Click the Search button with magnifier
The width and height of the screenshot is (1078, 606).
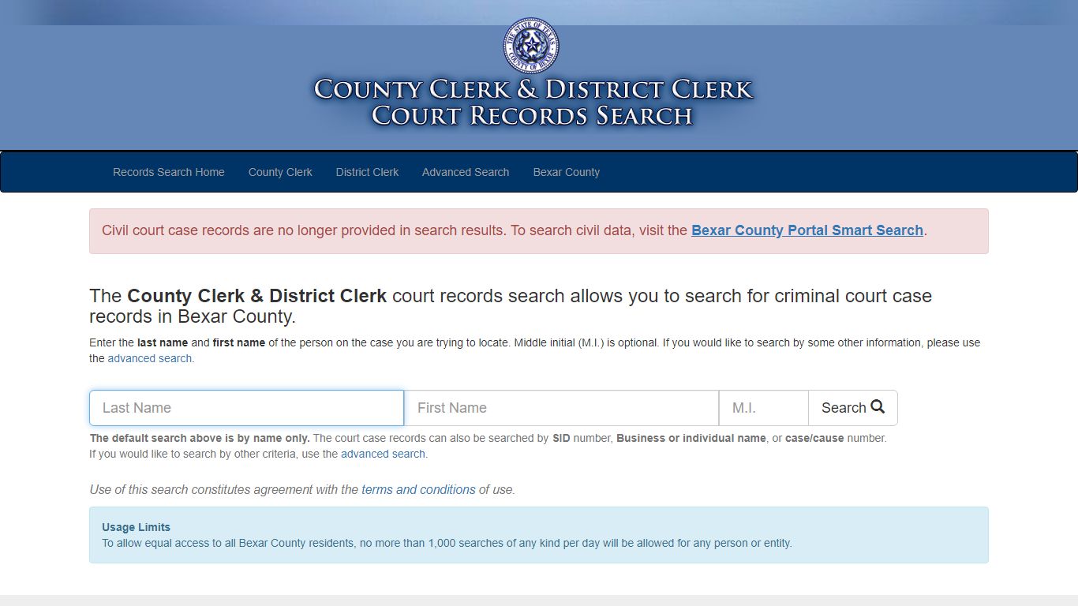853,408
